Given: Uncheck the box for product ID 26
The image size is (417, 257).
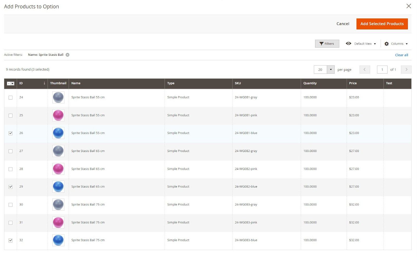Looking at the screenshot, I should tap(10, 133).
